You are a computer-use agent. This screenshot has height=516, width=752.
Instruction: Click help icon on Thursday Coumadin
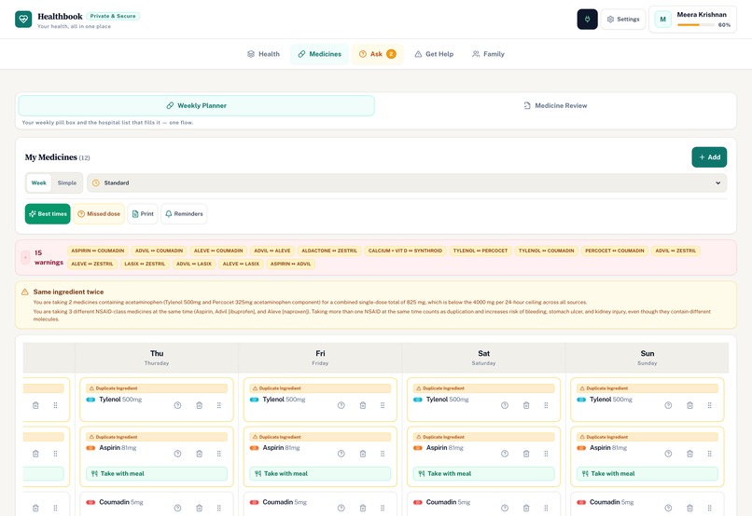coord(177,508)
